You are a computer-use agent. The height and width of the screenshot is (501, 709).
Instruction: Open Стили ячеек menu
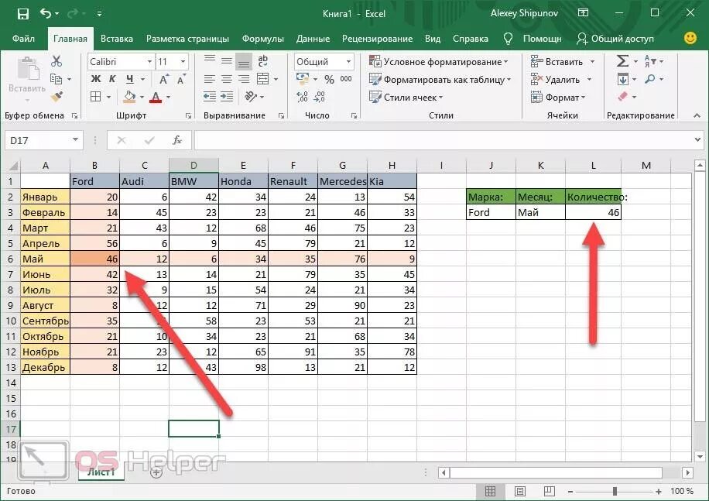point(406,98)
